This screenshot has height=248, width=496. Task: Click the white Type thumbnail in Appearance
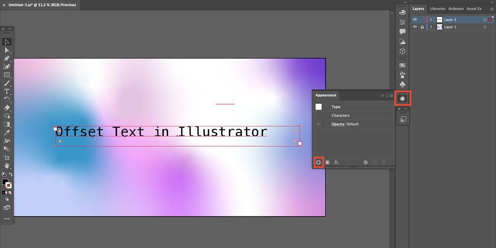(319, 107)
